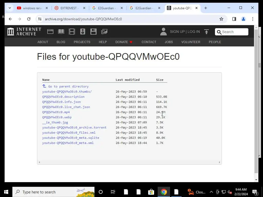The width and height of the screenshot is (263, 197).
Task: Open the Internet Archive home logo
Action: pyautogui.click(x=24, y=32)
